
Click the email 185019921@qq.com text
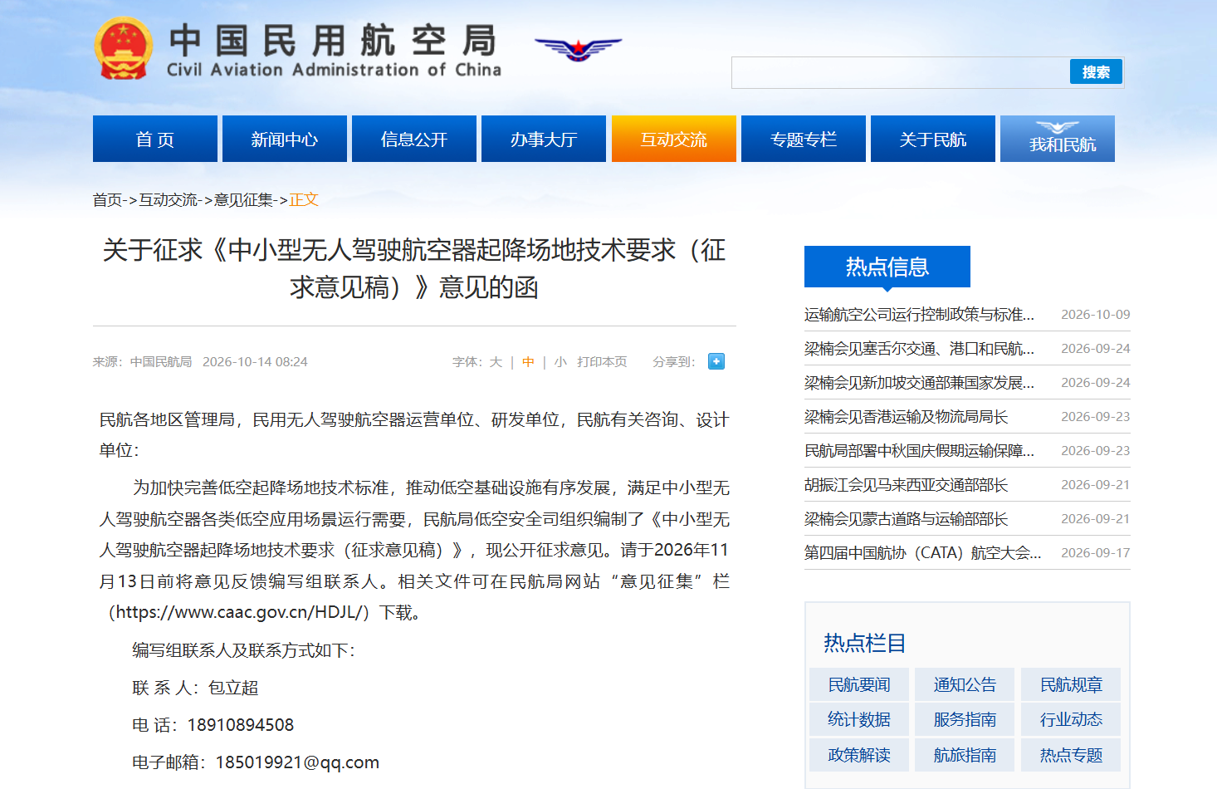click(297, 762)
